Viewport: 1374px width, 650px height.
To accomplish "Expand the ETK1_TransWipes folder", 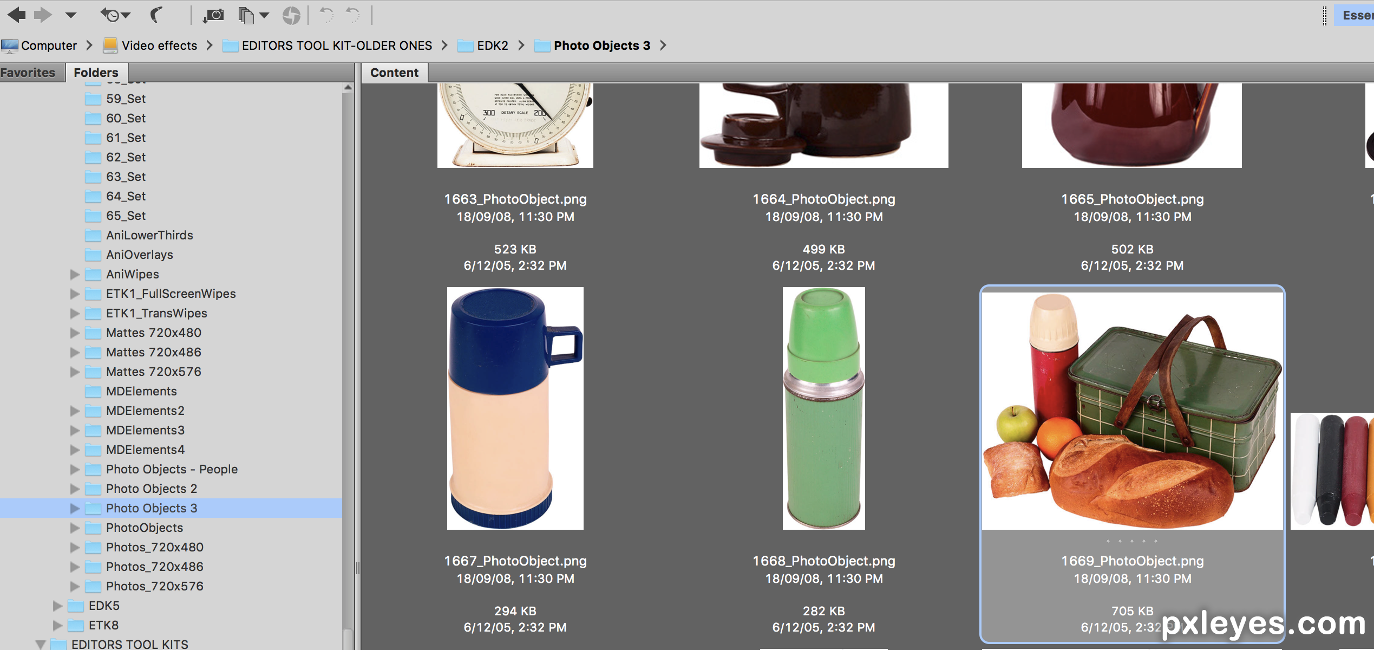I will 75,314.
